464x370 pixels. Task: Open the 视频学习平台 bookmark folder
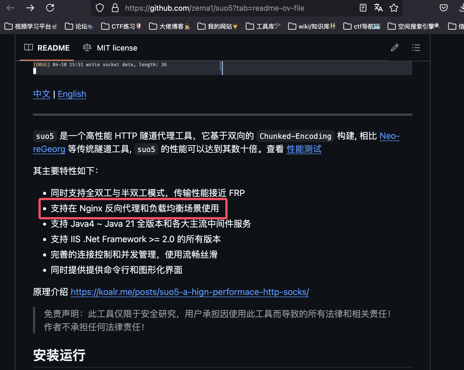point(31,26)
